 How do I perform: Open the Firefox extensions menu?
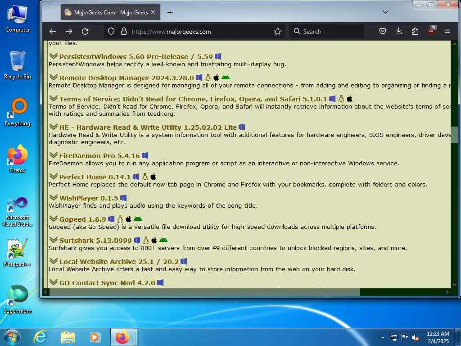[x=415, y=31]
